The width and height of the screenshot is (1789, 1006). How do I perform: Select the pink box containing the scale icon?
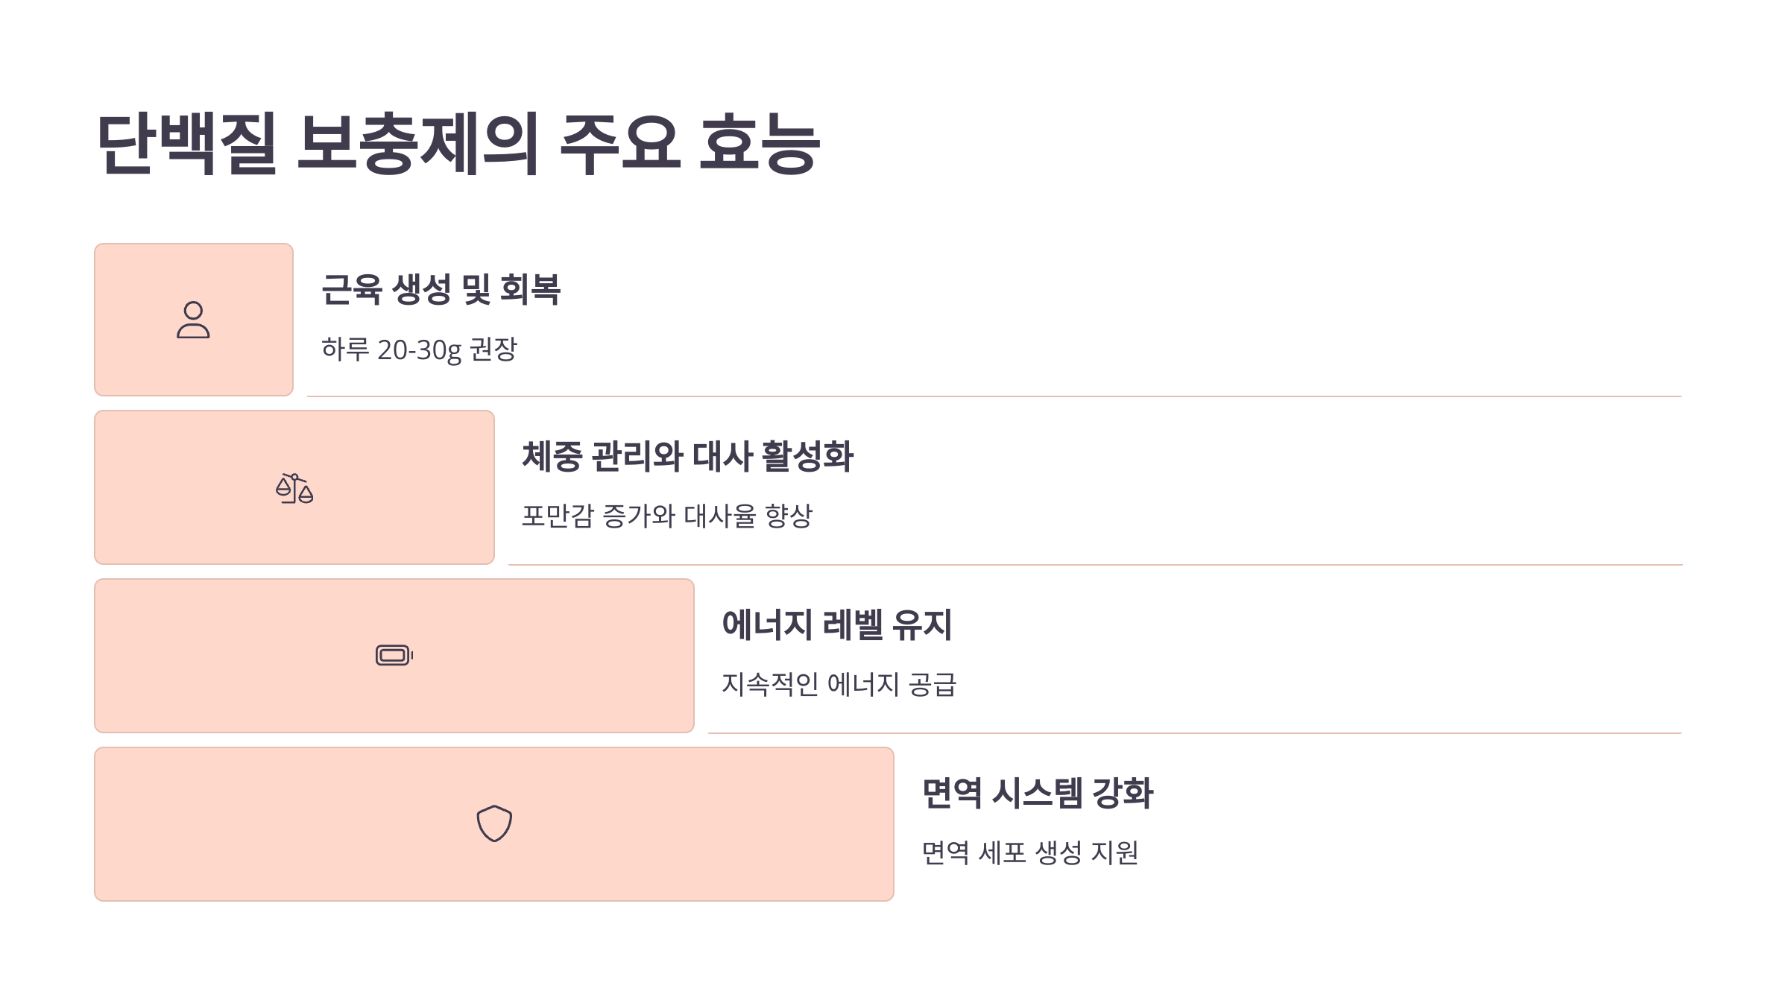coord(294,487)
